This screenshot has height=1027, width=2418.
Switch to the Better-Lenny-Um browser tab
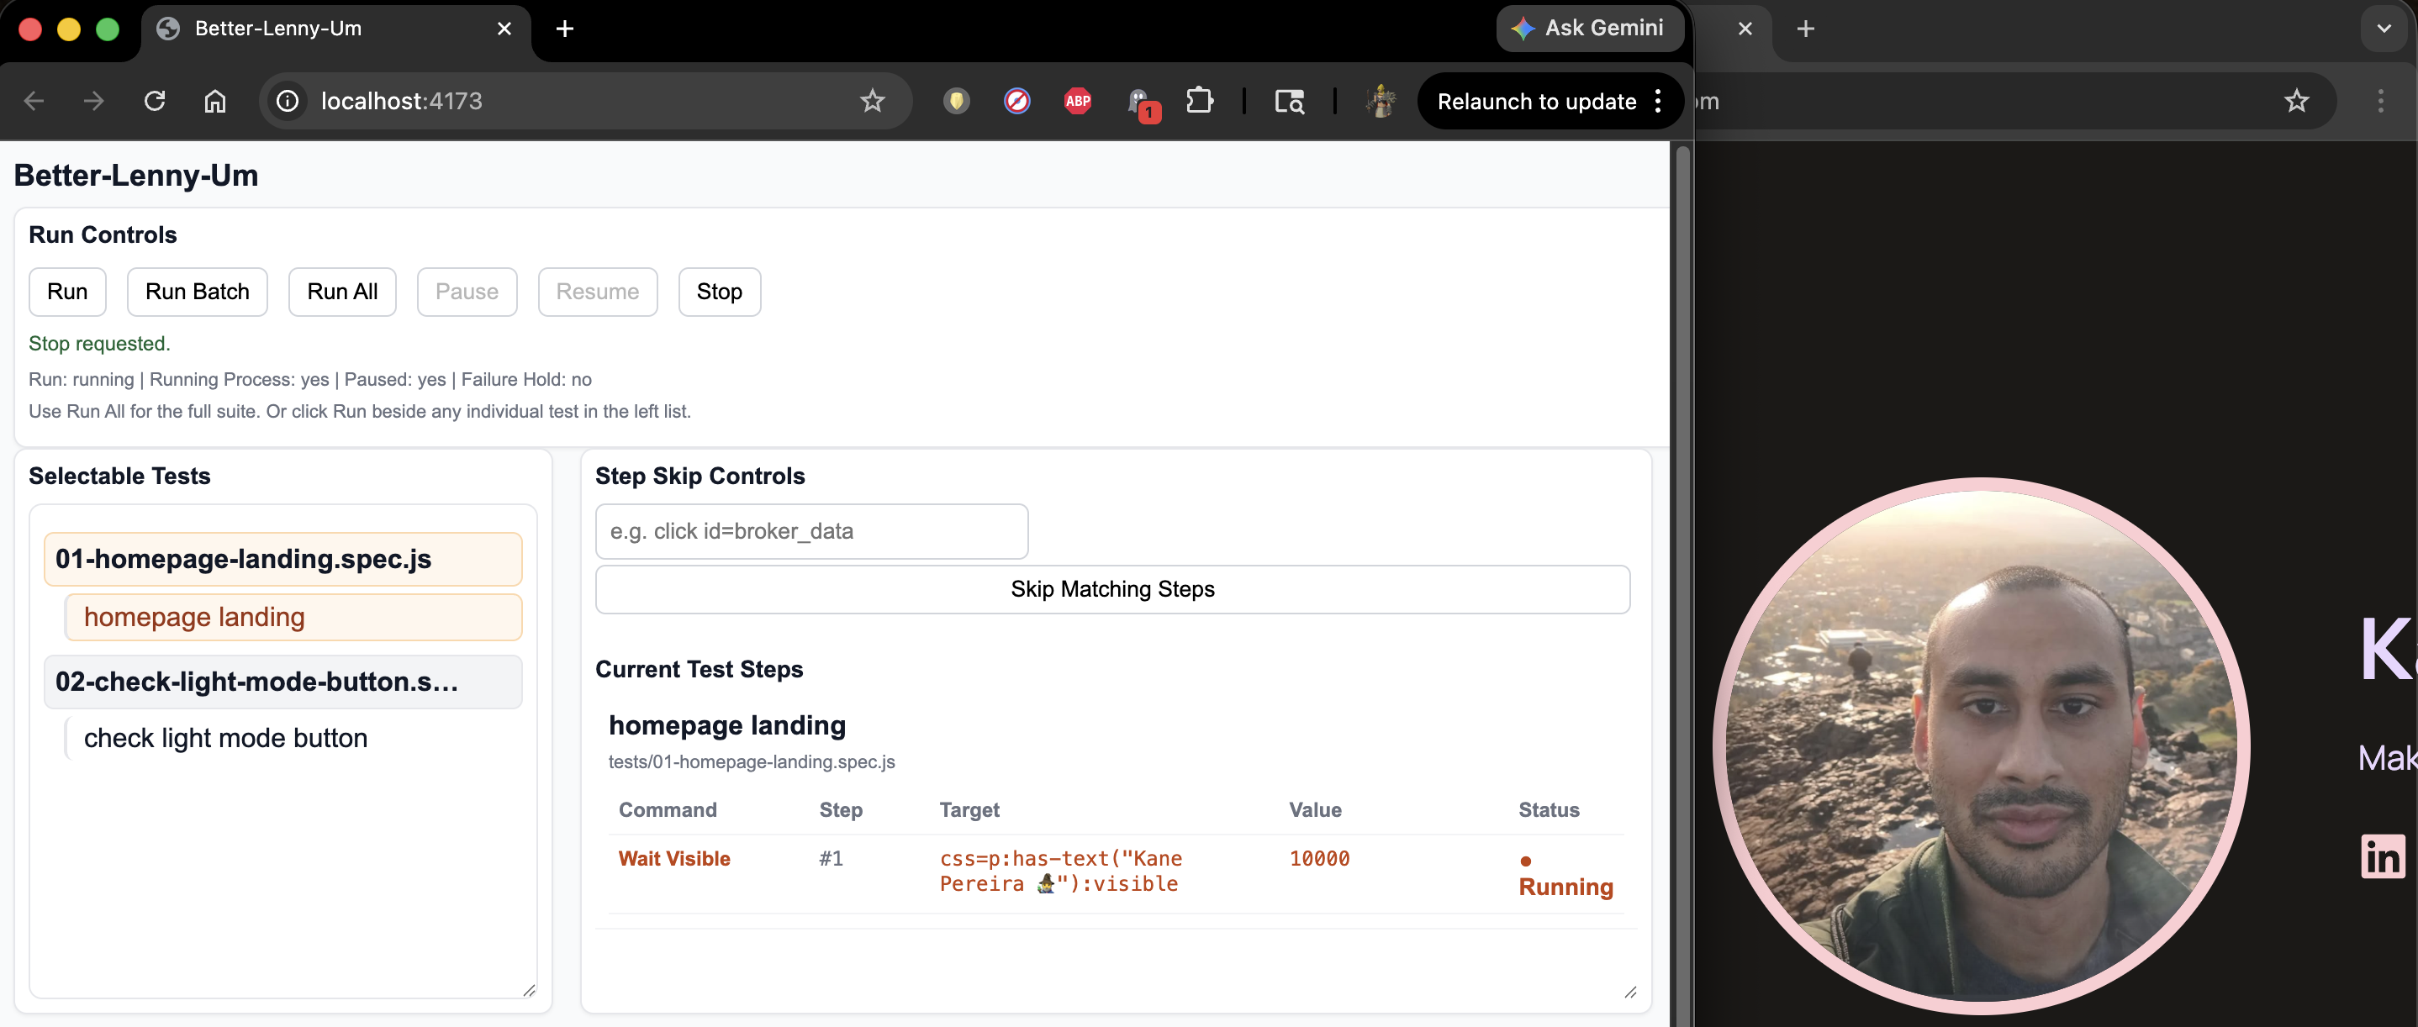(279, 29)
